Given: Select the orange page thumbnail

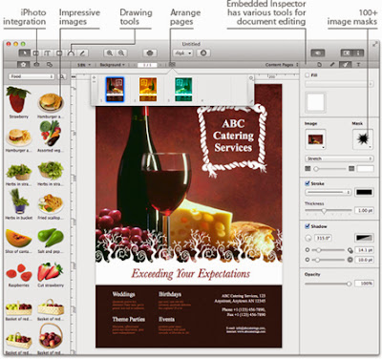Looking at the screenshot, I should 148,90.
